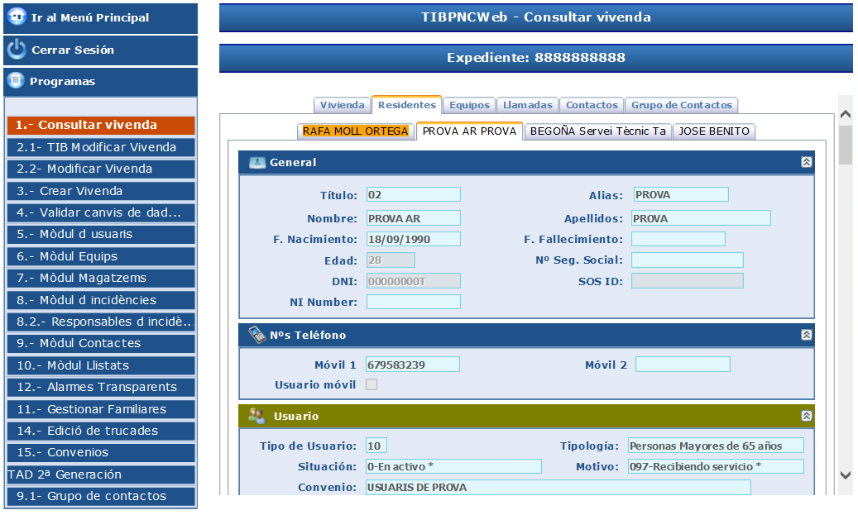Collapse the General section panel
Screen dimensions: 858x515
806,163
